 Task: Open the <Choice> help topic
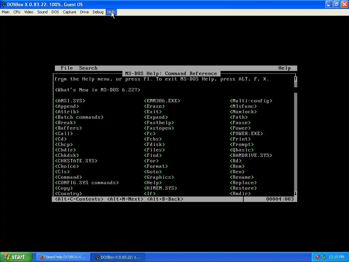click(67, 166)
